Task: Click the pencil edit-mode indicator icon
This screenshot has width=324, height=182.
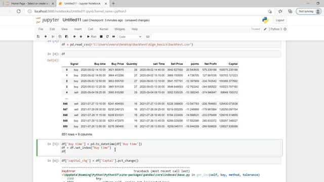Action: point(265,29)
